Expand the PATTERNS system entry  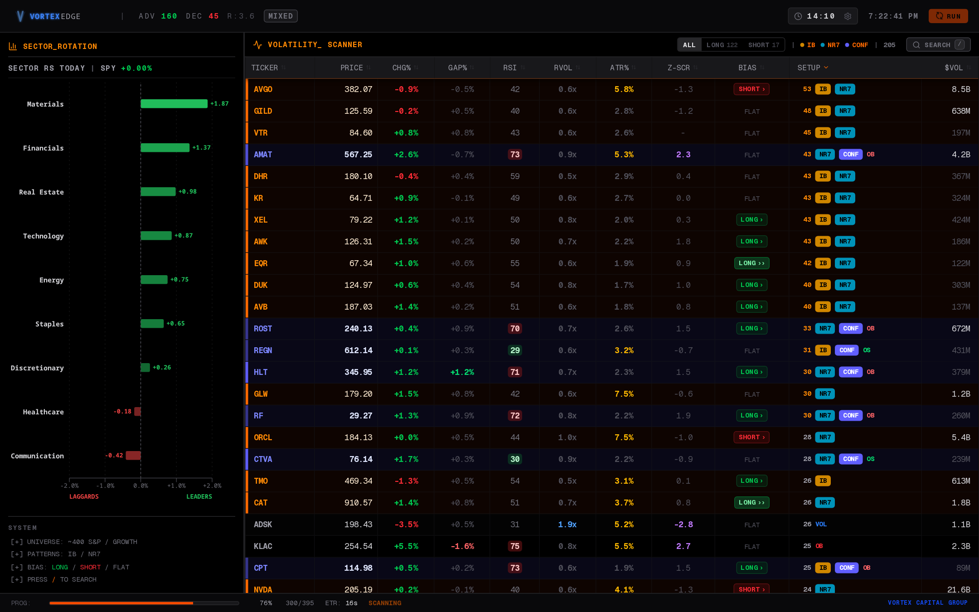pos(56,554)
